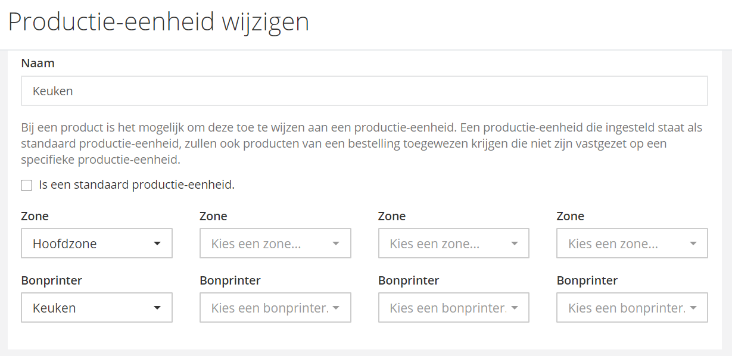Screen dimensions: 732x356
Task: Click the caret arrow in the Keuken bonprinter dropdown
Action: point(157,308)
